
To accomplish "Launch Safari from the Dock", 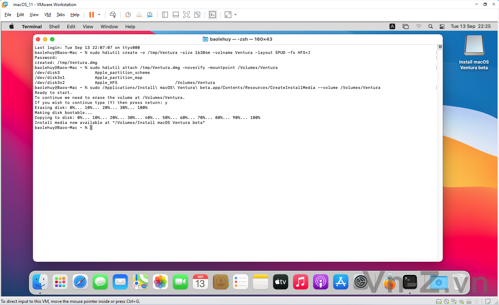I will pyautogui.click(x=80, y=282).
